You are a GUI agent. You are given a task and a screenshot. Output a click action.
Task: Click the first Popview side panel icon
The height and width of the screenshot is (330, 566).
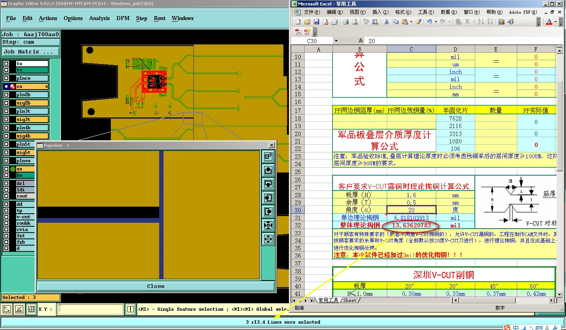pyautogui.click(x=268, y=156)
